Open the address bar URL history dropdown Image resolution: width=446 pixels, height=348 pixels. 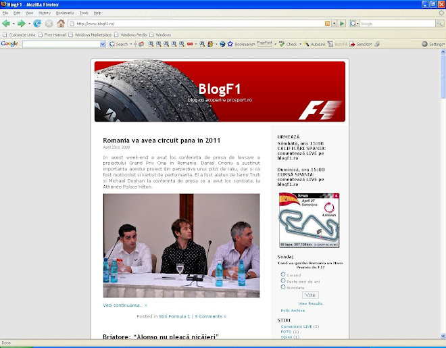click(x=334, y=24)
